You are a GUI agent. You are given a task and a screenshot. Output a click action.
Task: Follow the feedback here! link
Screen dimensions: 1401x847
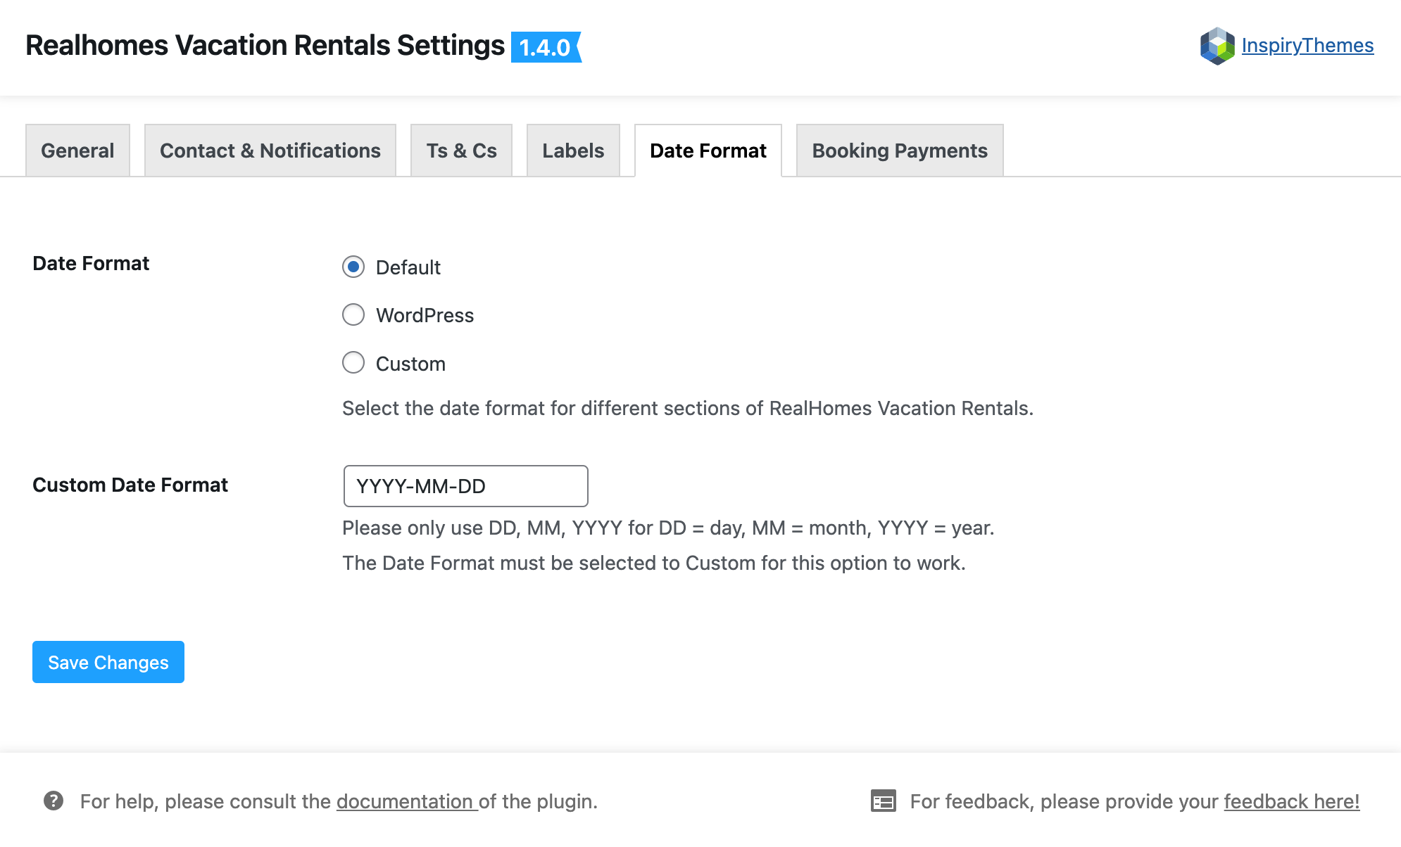1292,801
